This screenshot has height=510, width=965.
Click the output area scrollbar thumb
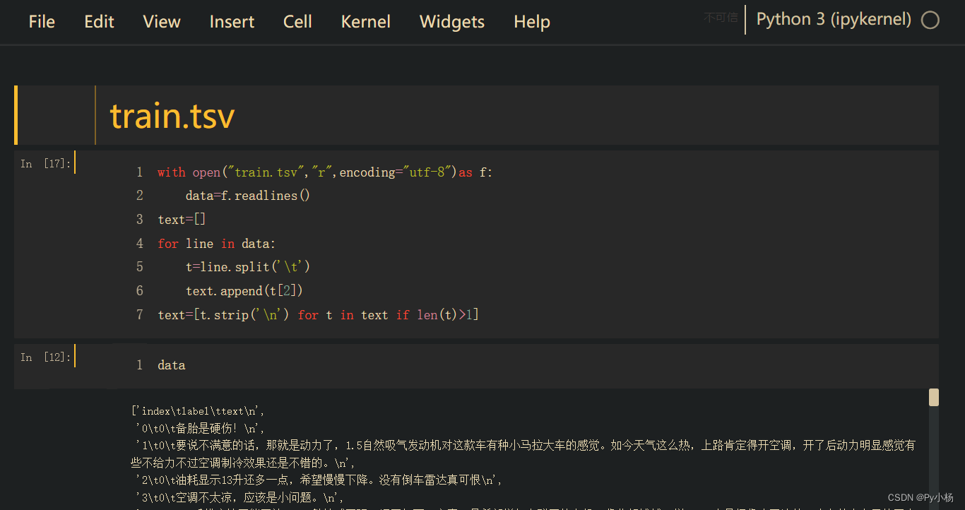click(x=933, y=397)
